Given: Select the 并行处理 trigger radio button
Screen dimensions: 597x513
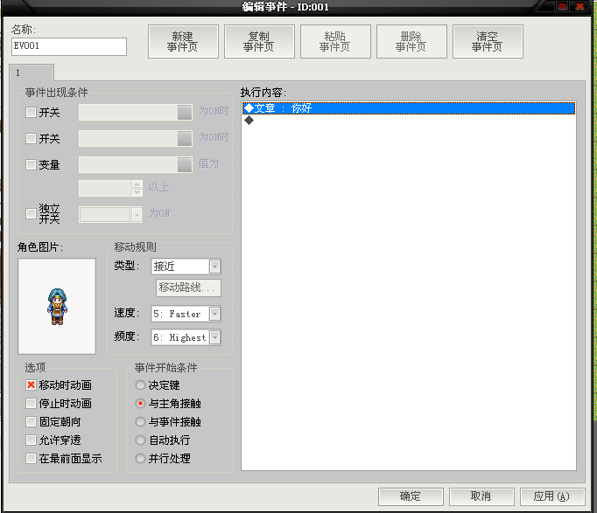Looking at the screenshot, I should [140, 458].
